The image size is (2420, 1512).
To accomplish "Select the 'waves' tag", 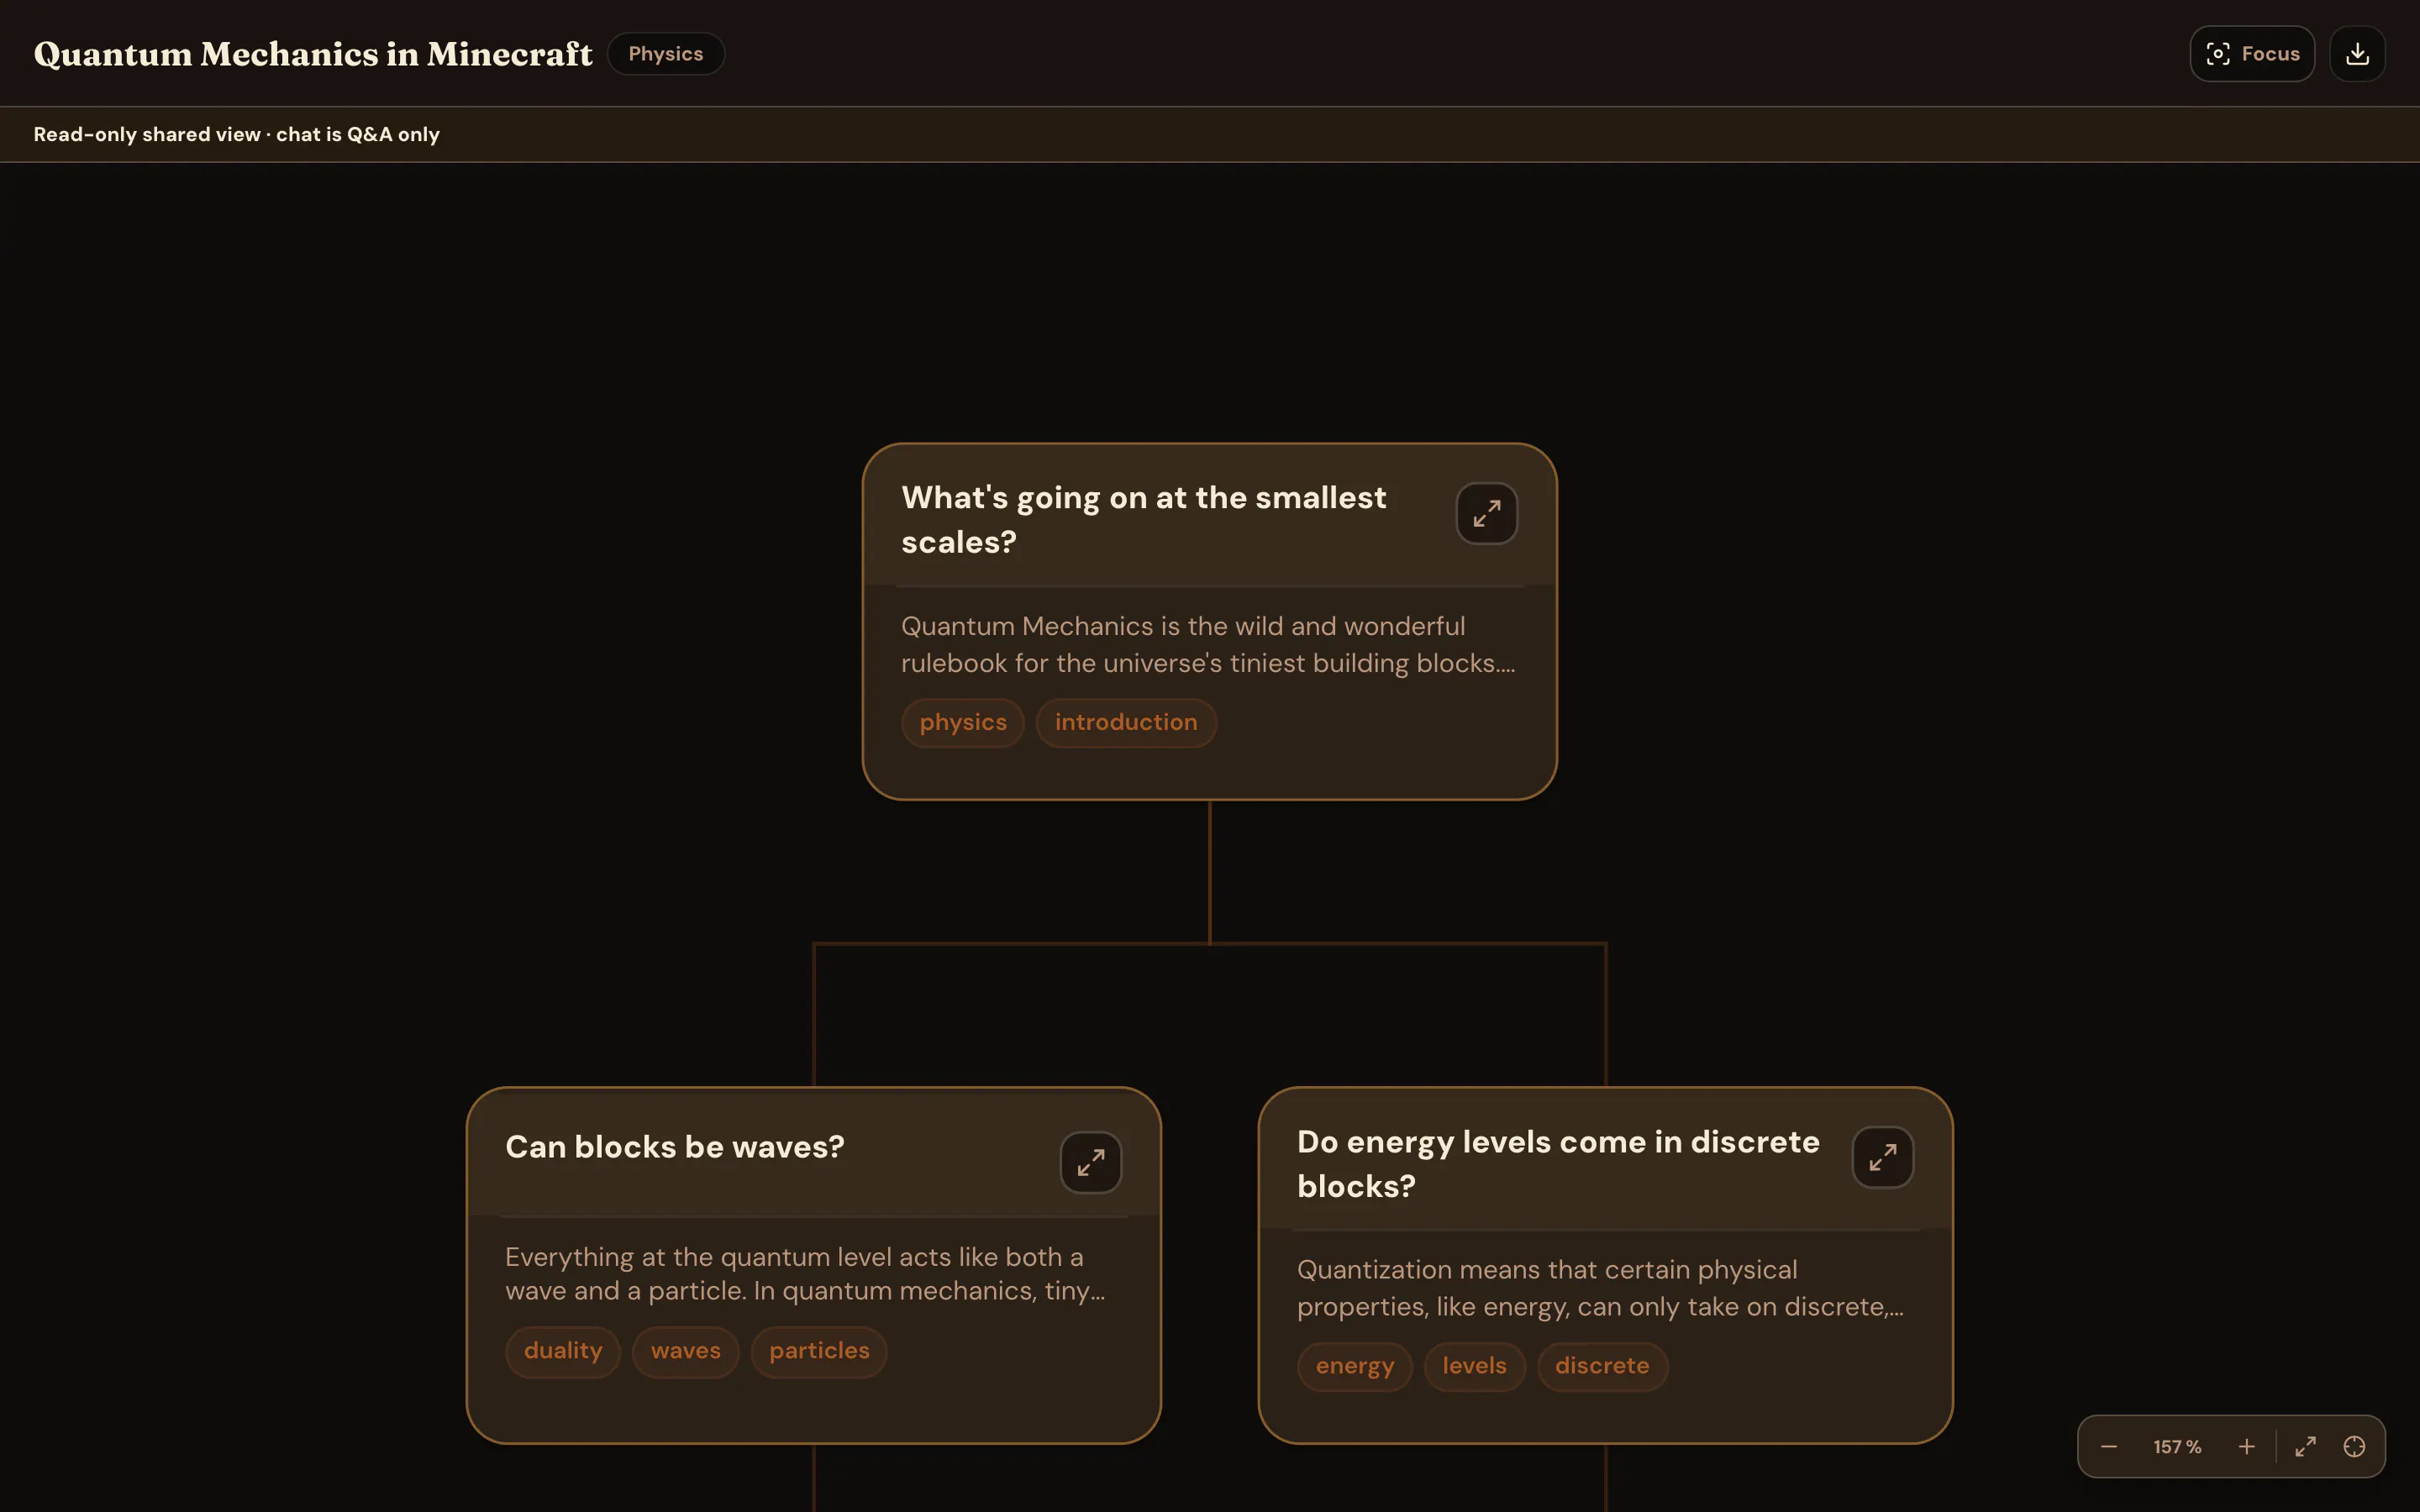I will 686,1352.
